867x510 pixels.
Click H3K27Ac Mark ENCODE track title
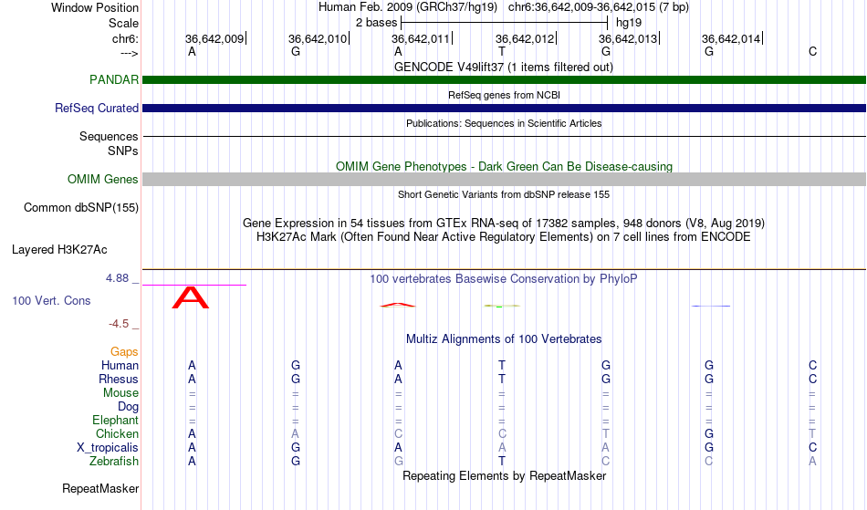[504, 237]
